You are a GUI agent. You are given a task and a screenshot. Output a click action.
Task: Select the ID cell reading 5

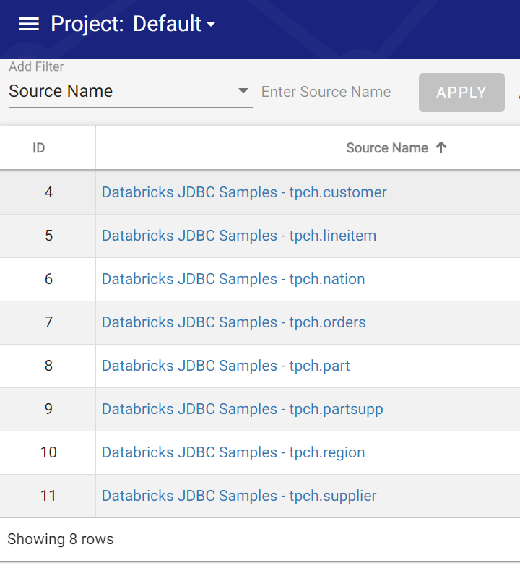point(48,236)
